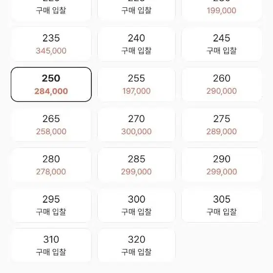The width and height of the screenshot is (273, 273).
Task: Select size 235 priced 345,000
Action: point(51,44)
